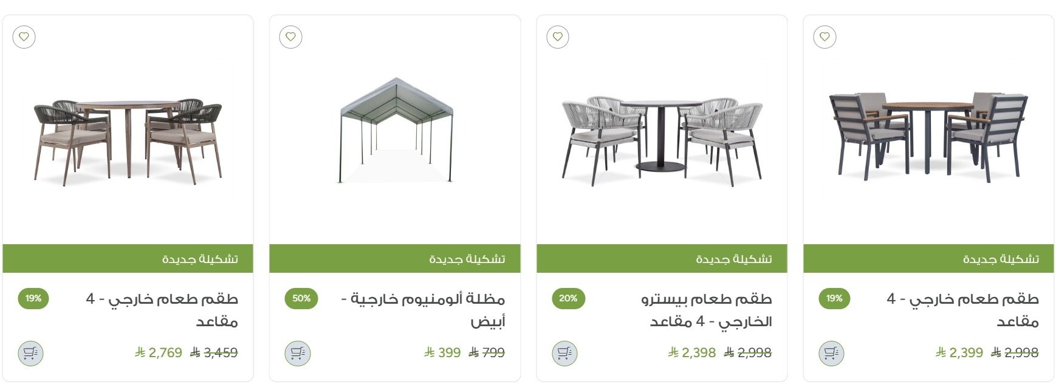This screenshot has height=390, width=1056.
Task: Add the 2,769 SAR dining set to cart
Action: [30, 352]
